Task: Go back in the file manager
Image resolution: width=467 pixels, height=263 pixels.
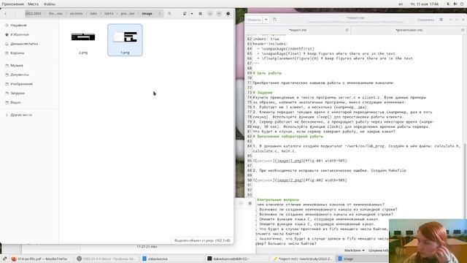Action: (6, 14)
